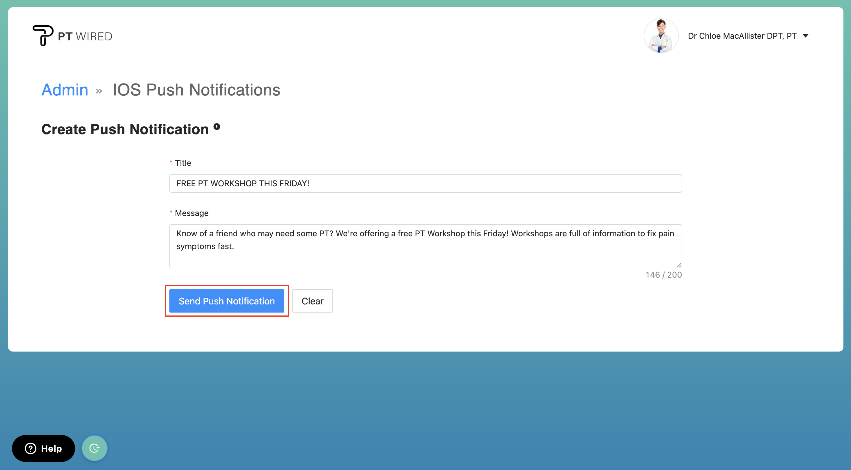Screen dimensions: 851x470
Task: Click Dr Chloe MacAllister's profile avatar
Action: point(661,36)
